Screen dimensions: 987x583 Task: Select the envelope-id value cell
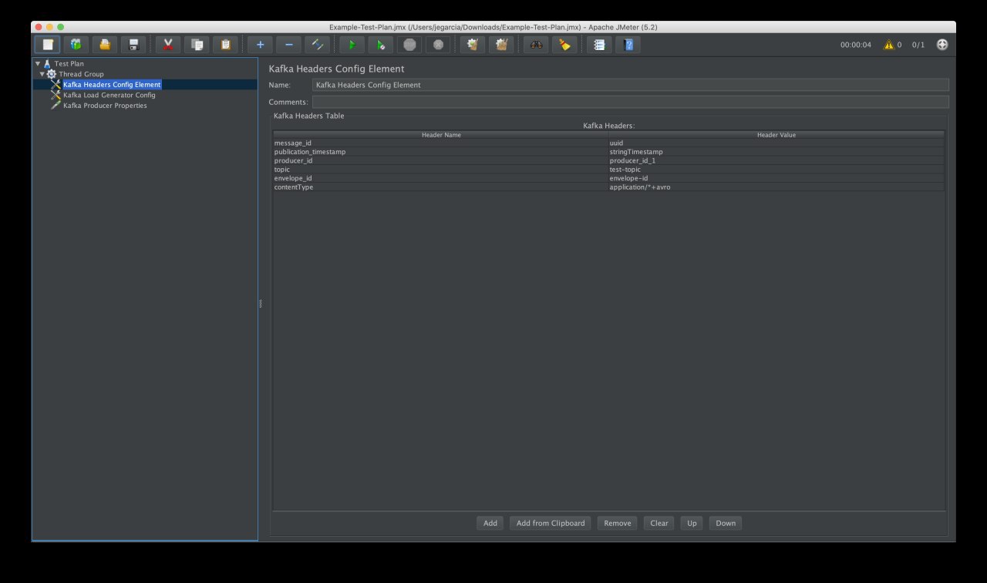tap(776, 178)
